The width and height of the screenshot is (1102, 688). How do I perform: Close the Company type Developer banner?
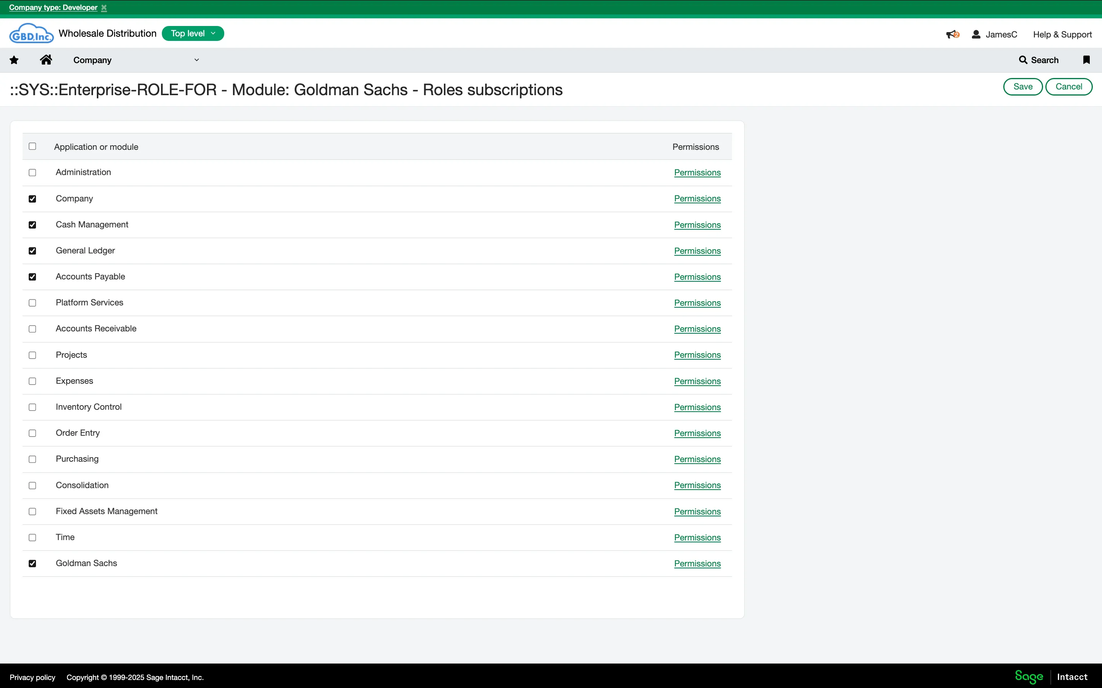[104, 8]
